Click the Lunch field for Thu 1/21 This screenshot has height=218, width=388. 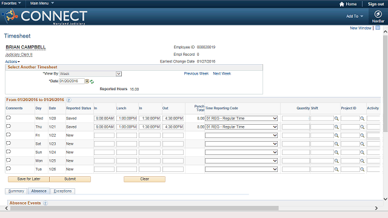tap(127, 127)
